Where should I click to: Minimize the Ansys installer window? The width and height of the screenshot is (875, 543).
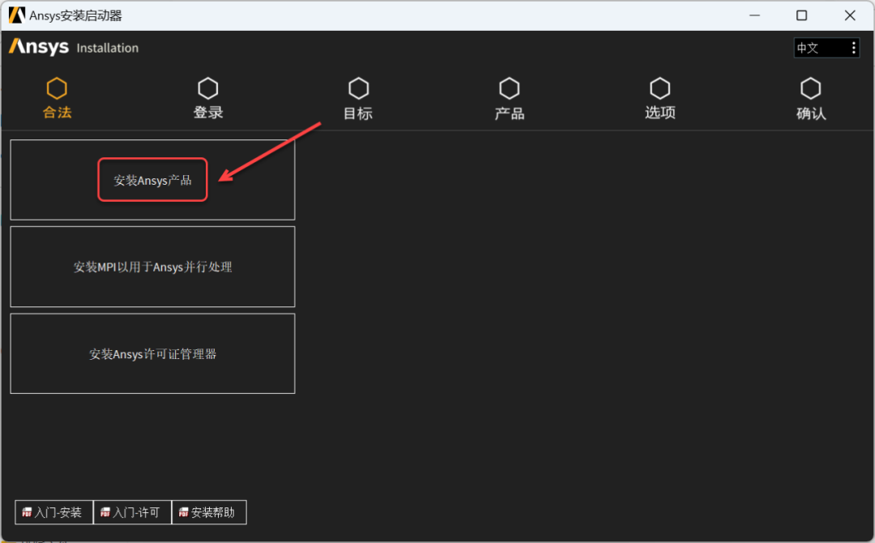coord(754,15)
